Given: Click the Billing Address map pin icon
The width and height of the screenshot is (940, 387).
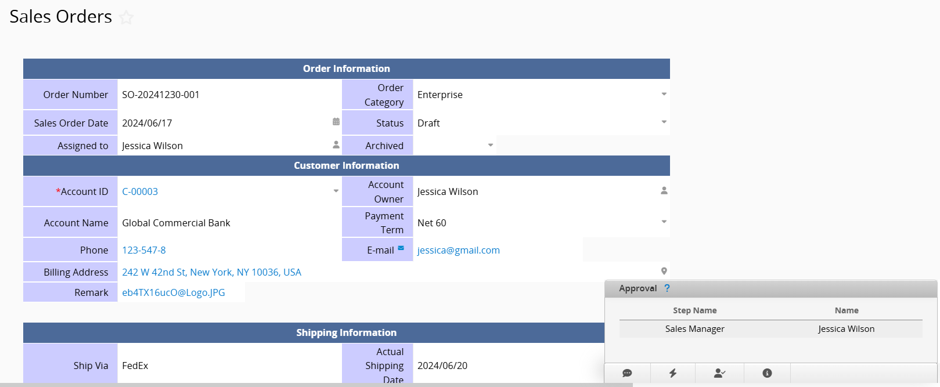Looking at the screenshot, I should (664, 271).
